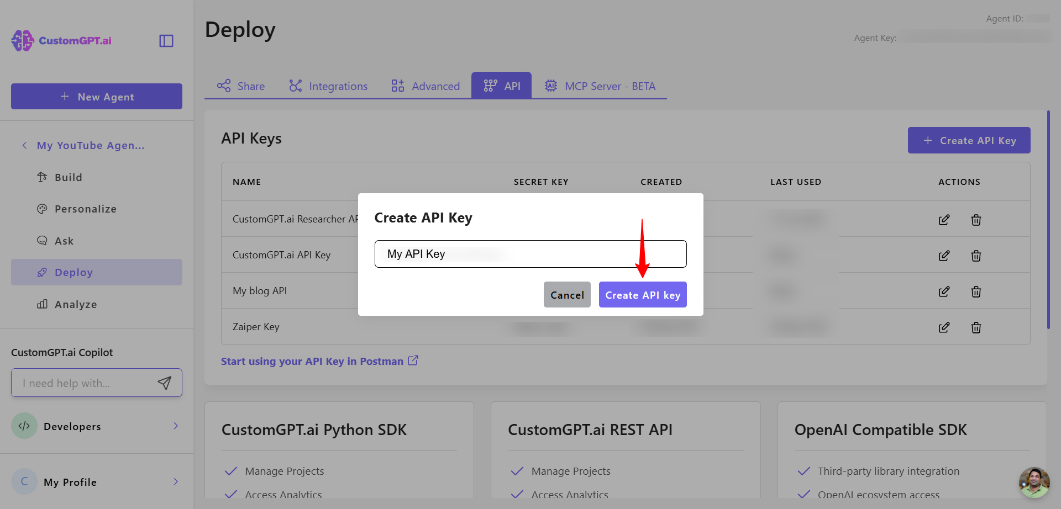Click Manage Projects under Python SDK
The image size is (1061, 509).
[x=285, y=471]
